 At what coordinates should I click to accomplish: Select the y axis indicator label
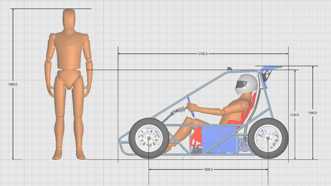[183, 158]
